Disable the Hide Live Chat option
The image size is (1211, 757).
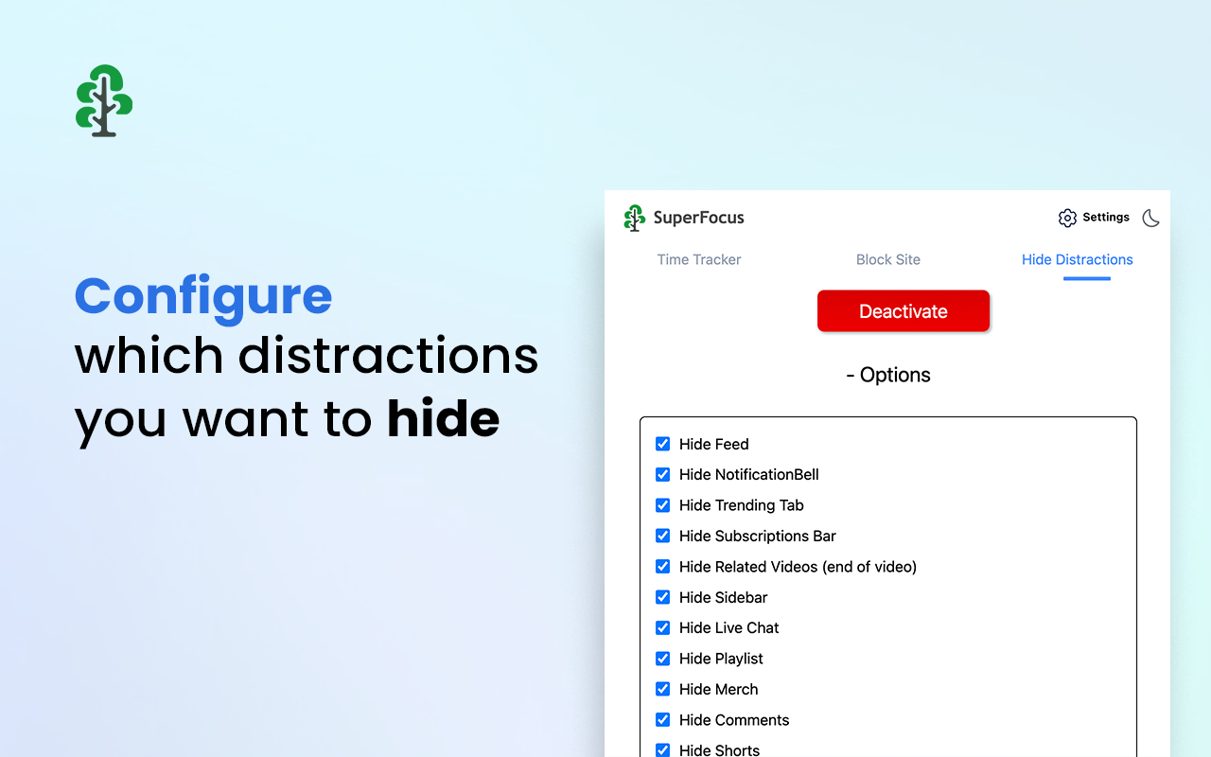tap(663, 627)
